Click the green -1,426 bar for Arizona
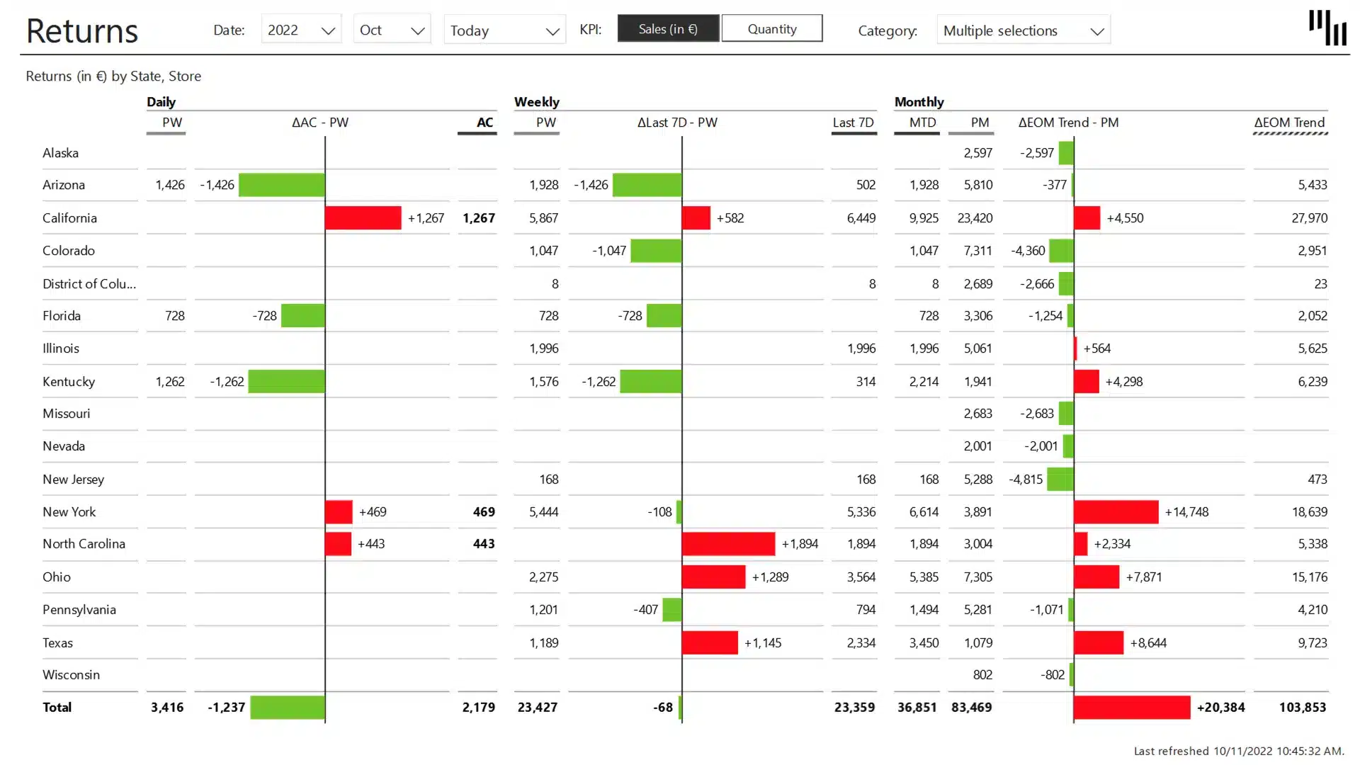The height and width of the screenshot is (765, 1360). 282,184
